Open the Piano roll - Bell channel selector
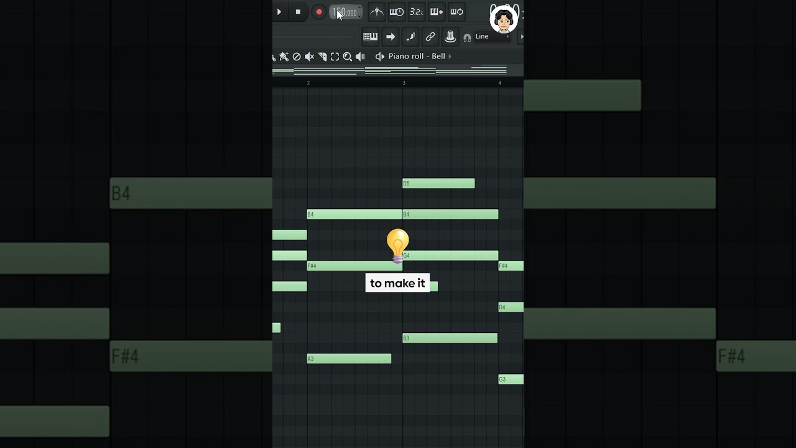 pyautogui.click(x=417, y=57)
